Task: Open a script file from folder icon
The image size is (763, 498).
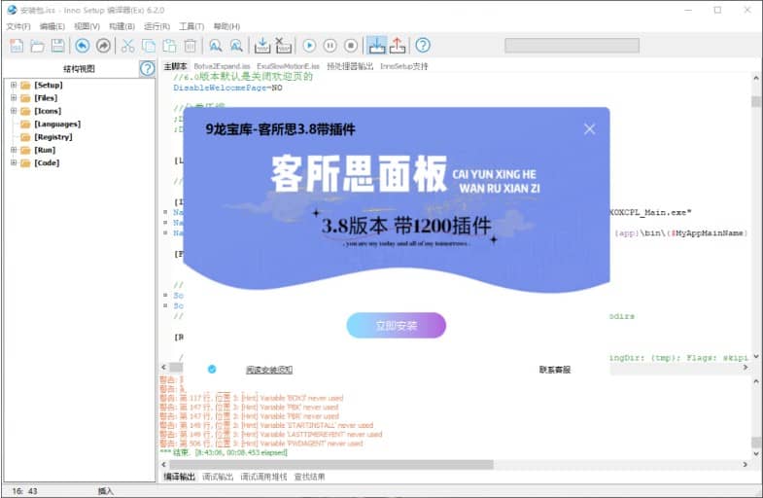Action: pos(38,46)
